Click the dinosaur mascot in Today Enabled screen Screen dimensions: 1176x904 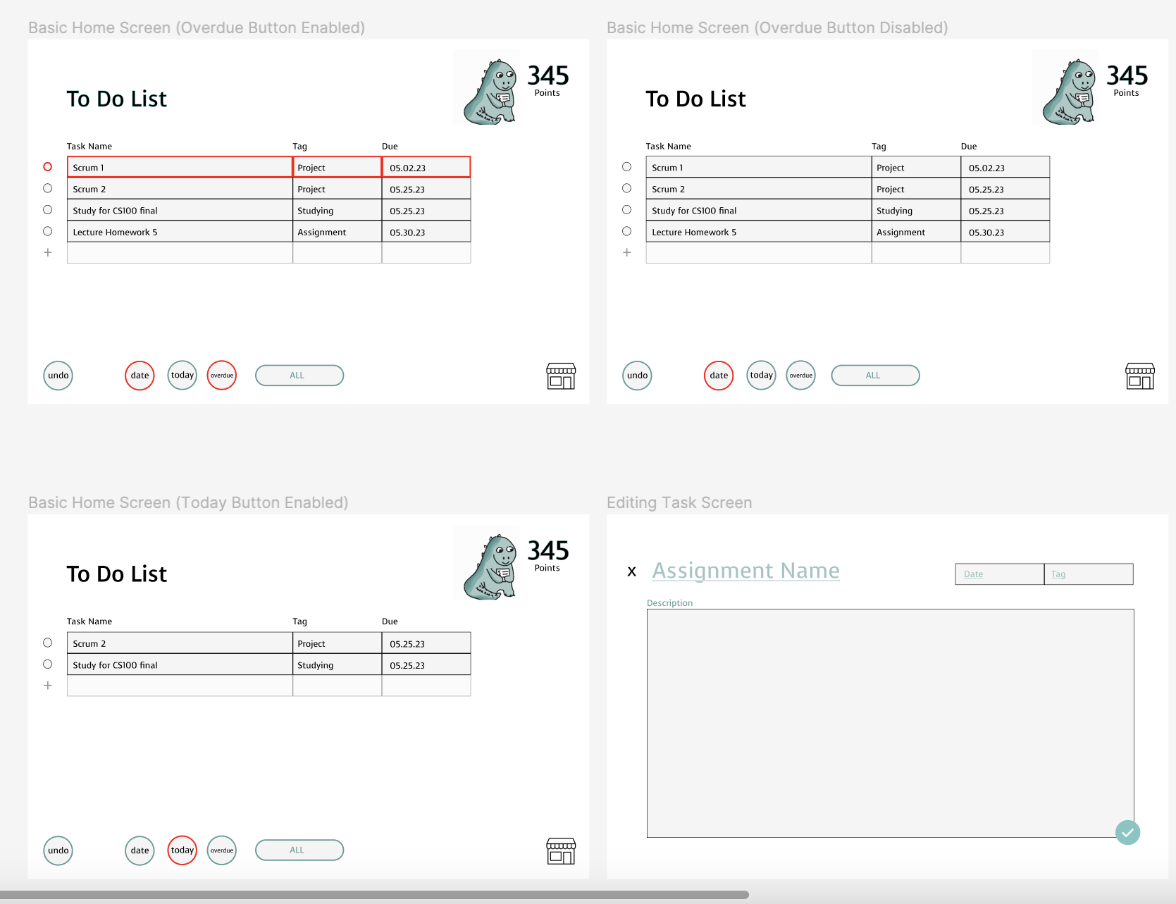point(490,566)
